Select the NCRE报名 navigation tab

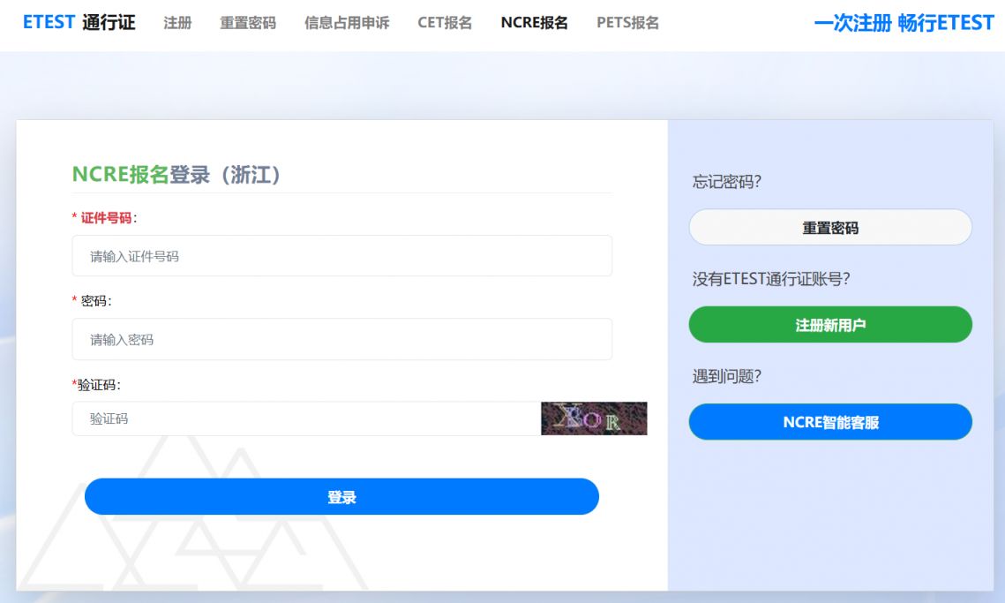pos(535,23)
